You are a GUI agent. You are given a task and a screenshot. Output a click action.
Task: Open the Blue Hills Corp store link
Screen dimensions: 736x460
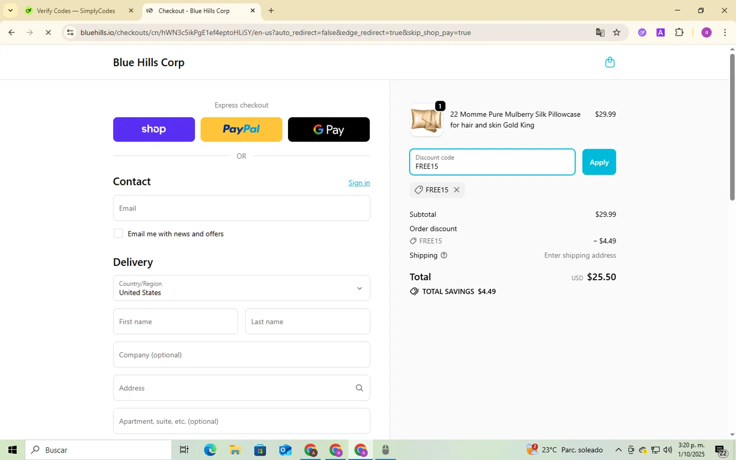[x=149, y=62]
